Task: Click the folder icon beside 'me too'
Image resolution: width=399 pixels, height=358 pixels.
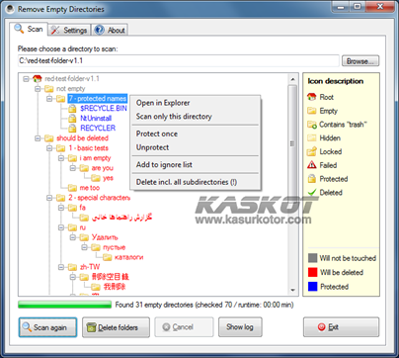Action: (x=72, y=188)
